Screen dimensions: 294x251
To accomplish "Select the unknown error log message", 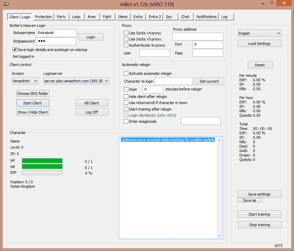I will pyautogui.click(x=168, y=140).
